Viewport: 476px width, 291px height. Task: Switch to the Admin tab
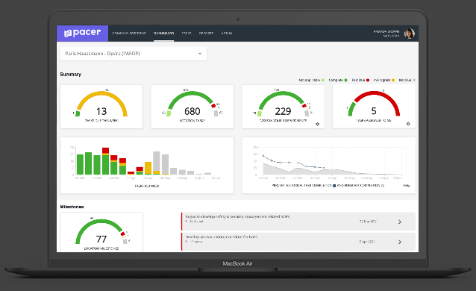pos(227,33)
